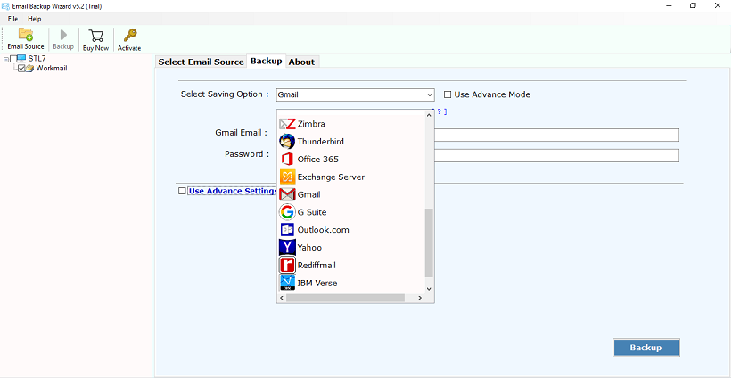Select the Outlook.com text entry
Screen dimensions: 732x378
323,230
